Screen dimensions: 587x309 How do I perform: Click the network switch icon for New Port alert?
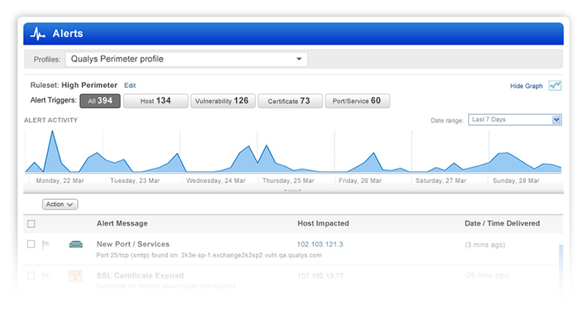(76, 245)
